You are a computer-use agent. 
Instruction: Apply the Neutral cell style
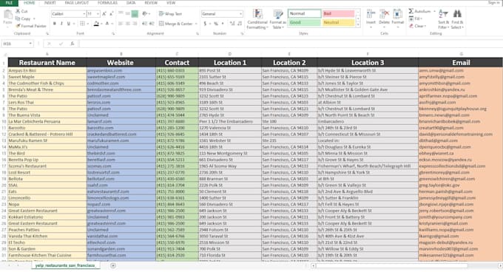[x=338, y=22]
